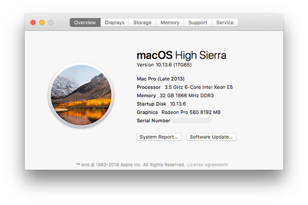The image size is (308, 205).
Task: Click the grayed-out zoom window button
Action: (x=51, y=22)
